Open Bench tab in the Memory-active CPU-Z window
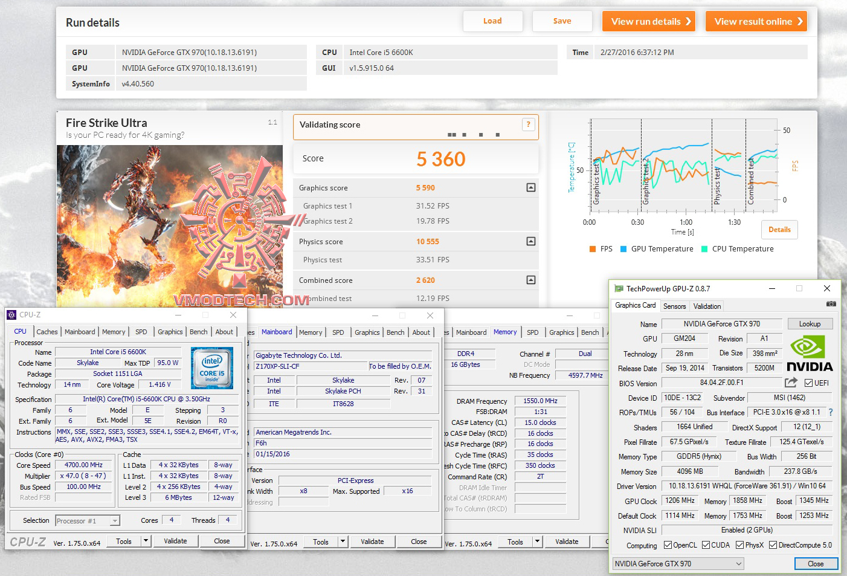 click(590, 332)
